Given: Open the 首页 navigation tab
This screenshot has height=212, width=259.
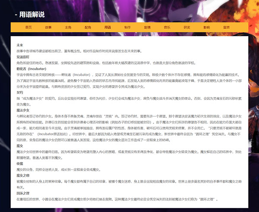Looking at the screenshot, I should click(x=28, y=27).
